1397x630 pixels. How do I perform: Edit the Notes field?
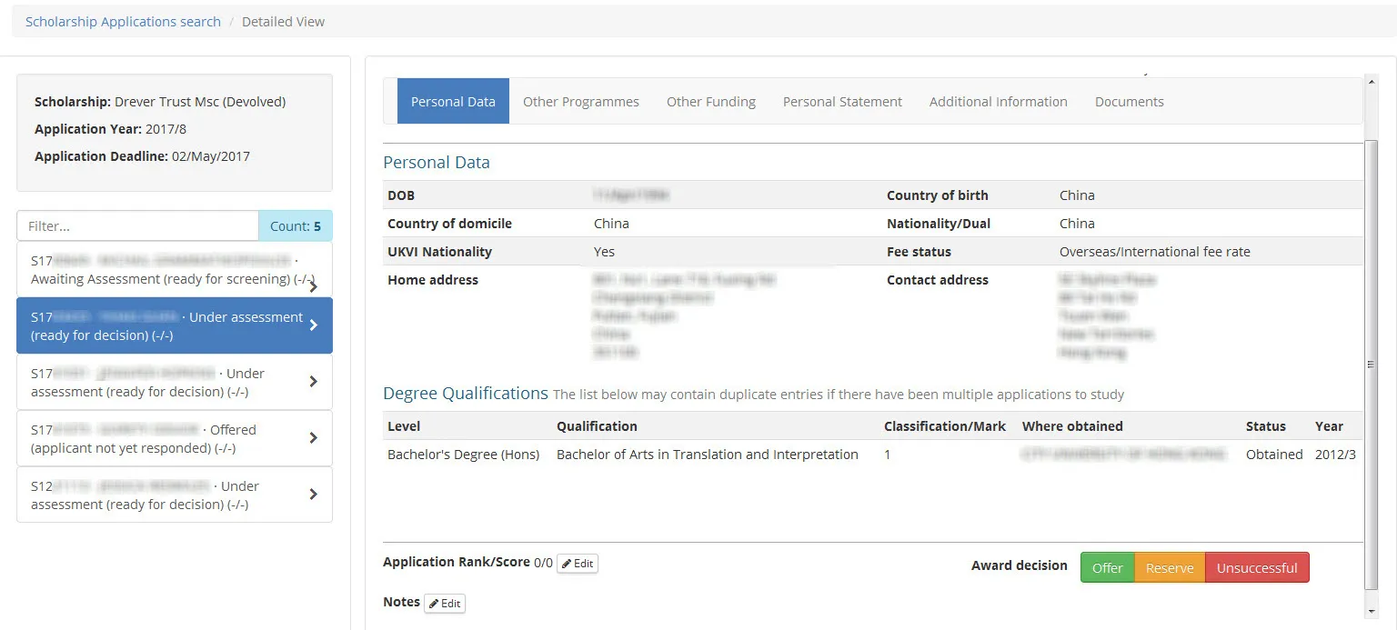(445, 603)
